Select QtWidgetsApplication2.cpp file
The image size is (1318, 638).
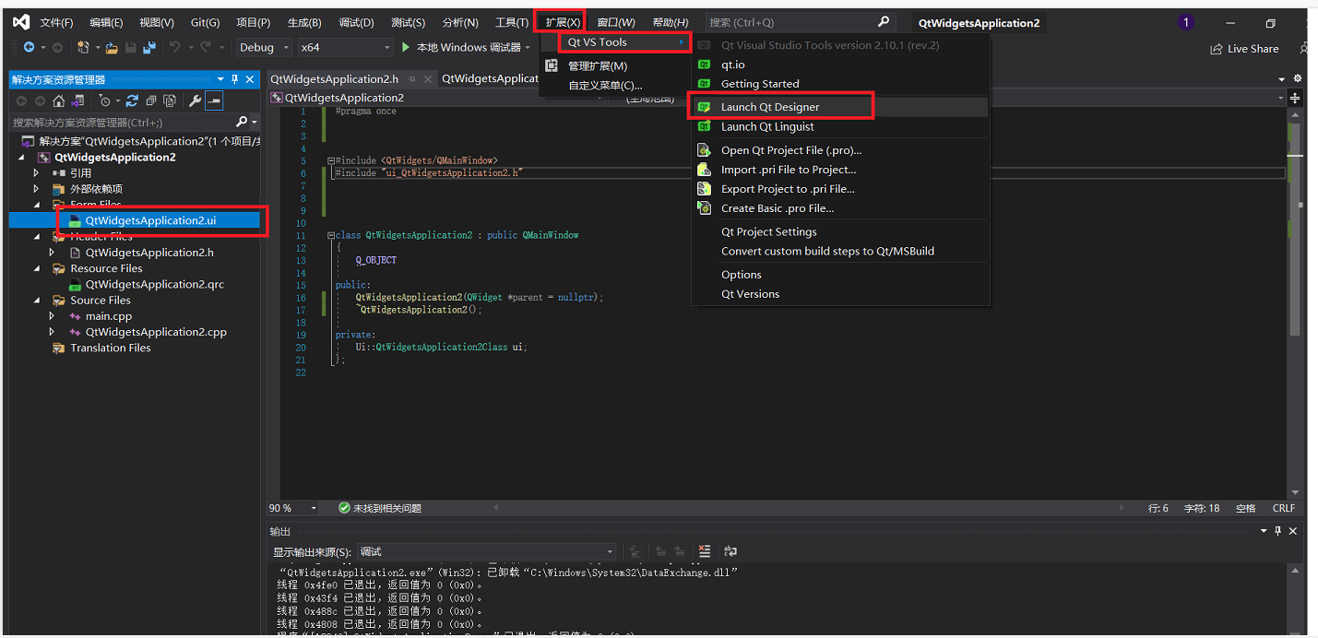(156, 333)
